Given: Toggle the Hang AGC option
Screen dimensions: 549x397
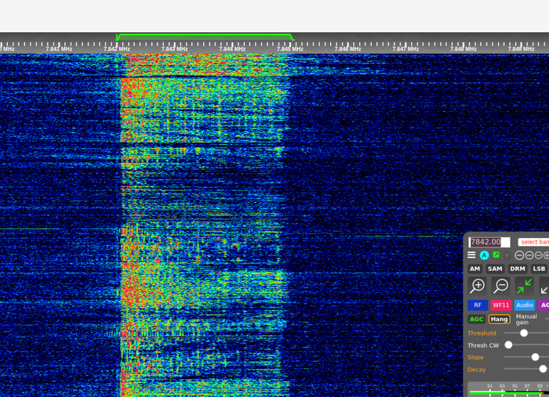Looking at the screenshot, I should tap(499, 319).
